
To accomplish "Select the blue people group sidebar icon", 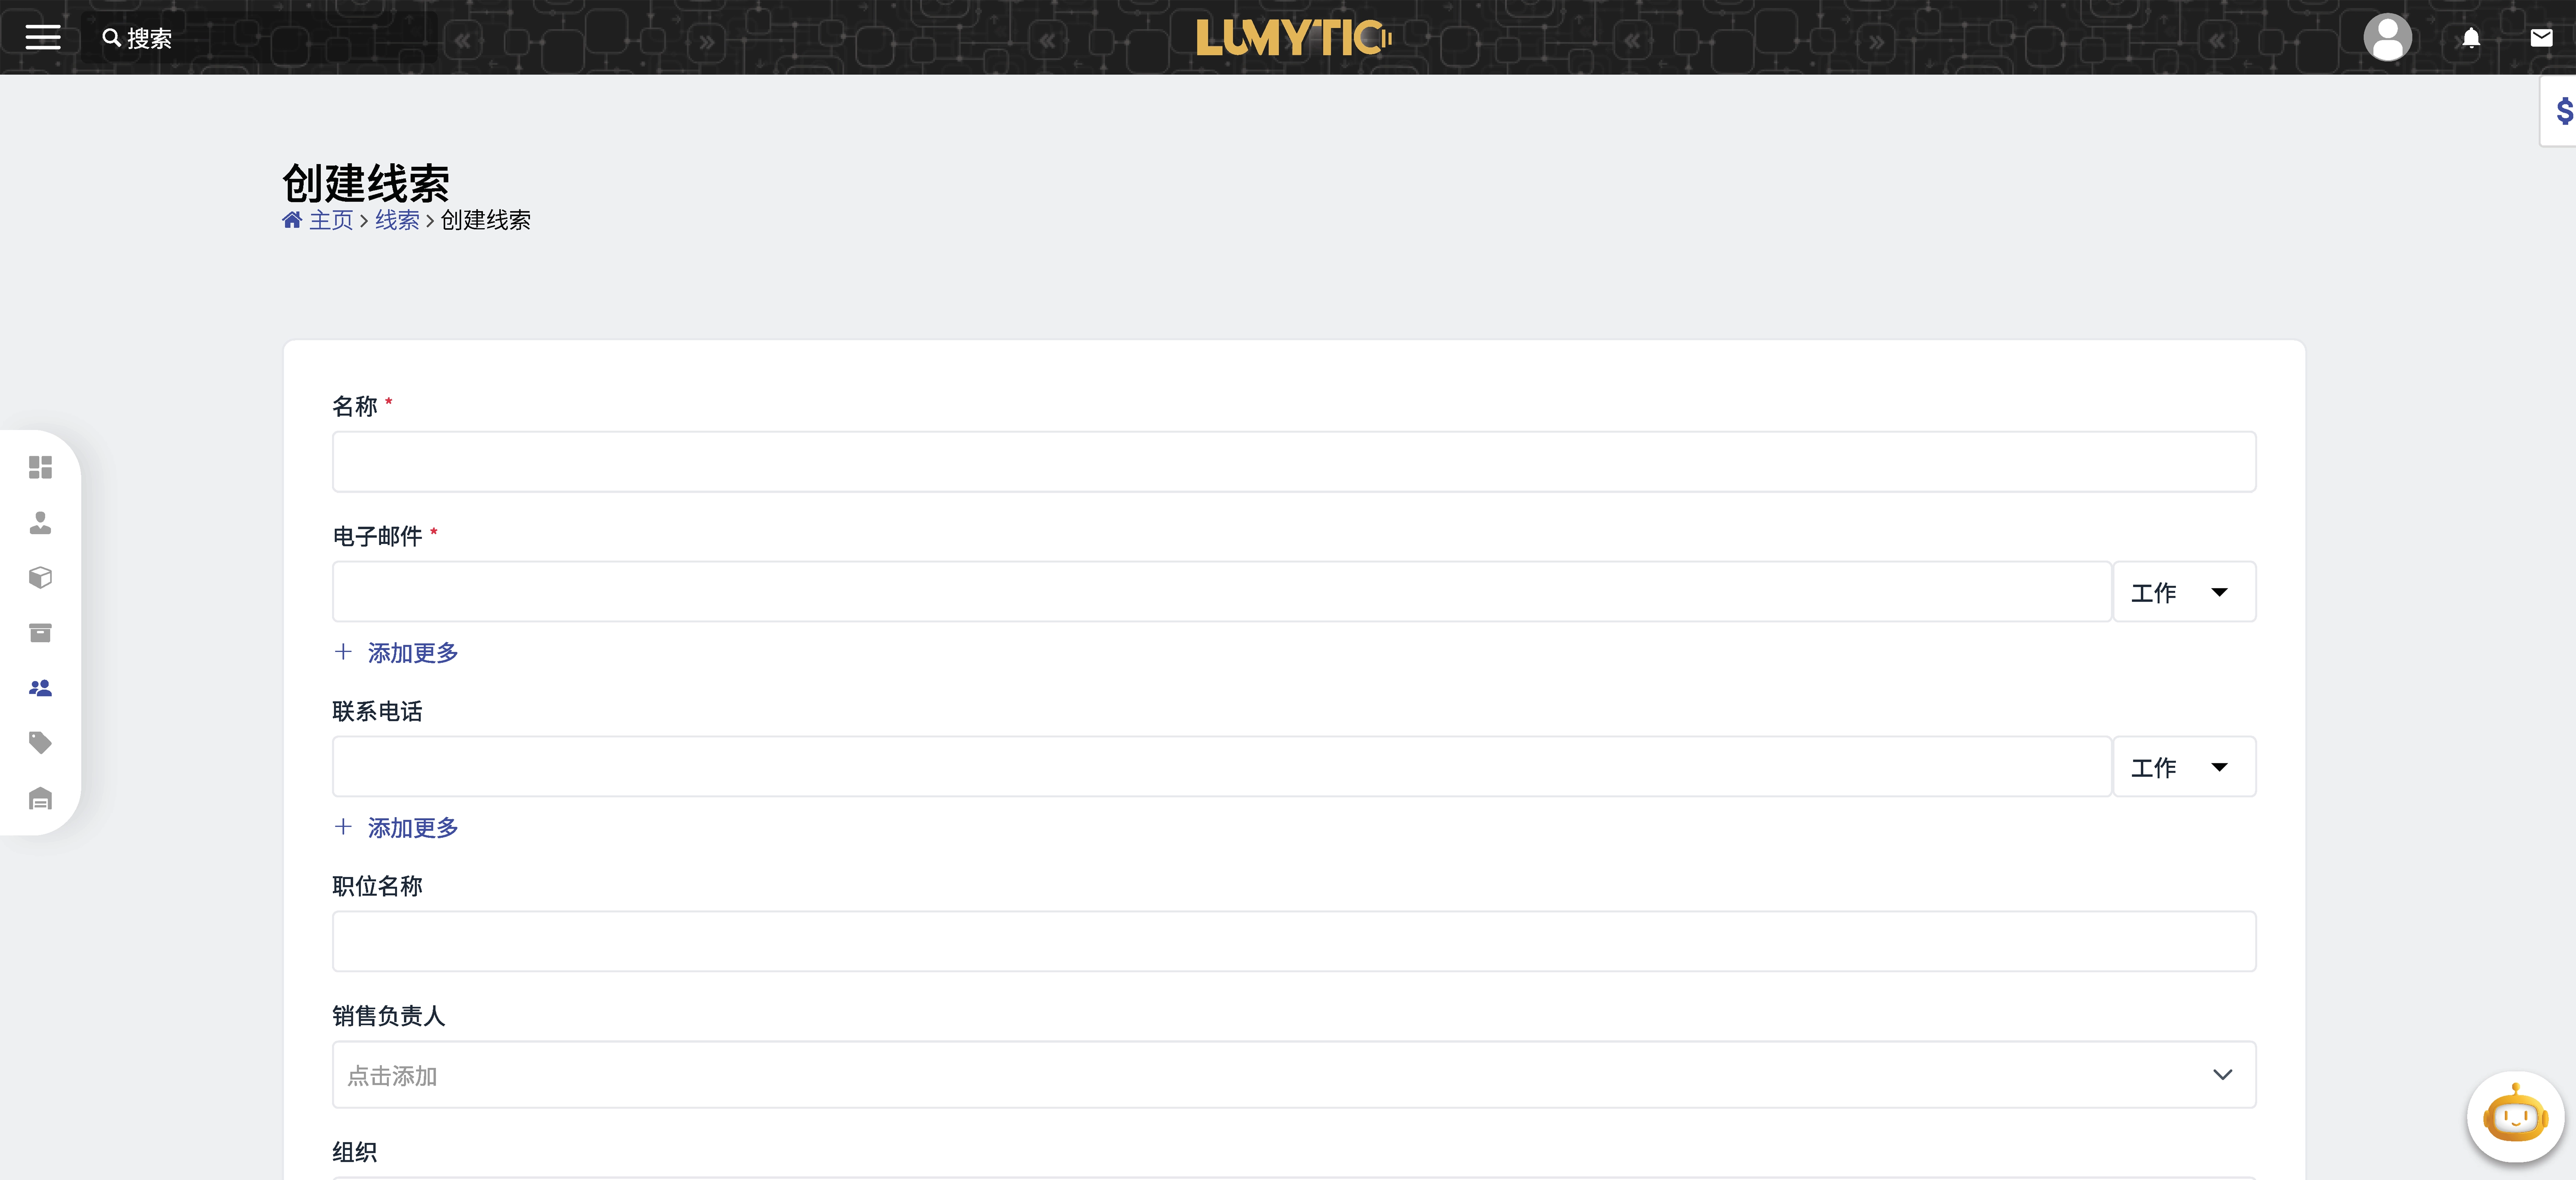I will (40, 688).
